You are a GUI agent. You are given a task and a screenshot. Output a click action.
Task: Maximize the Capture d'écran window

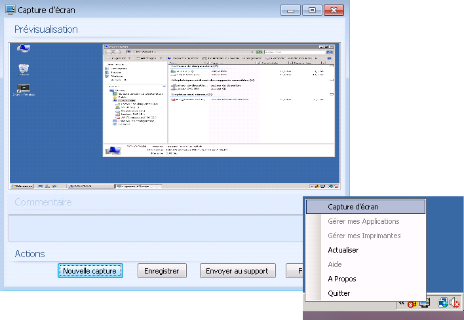pyautogui.click(x=312, y=10)
